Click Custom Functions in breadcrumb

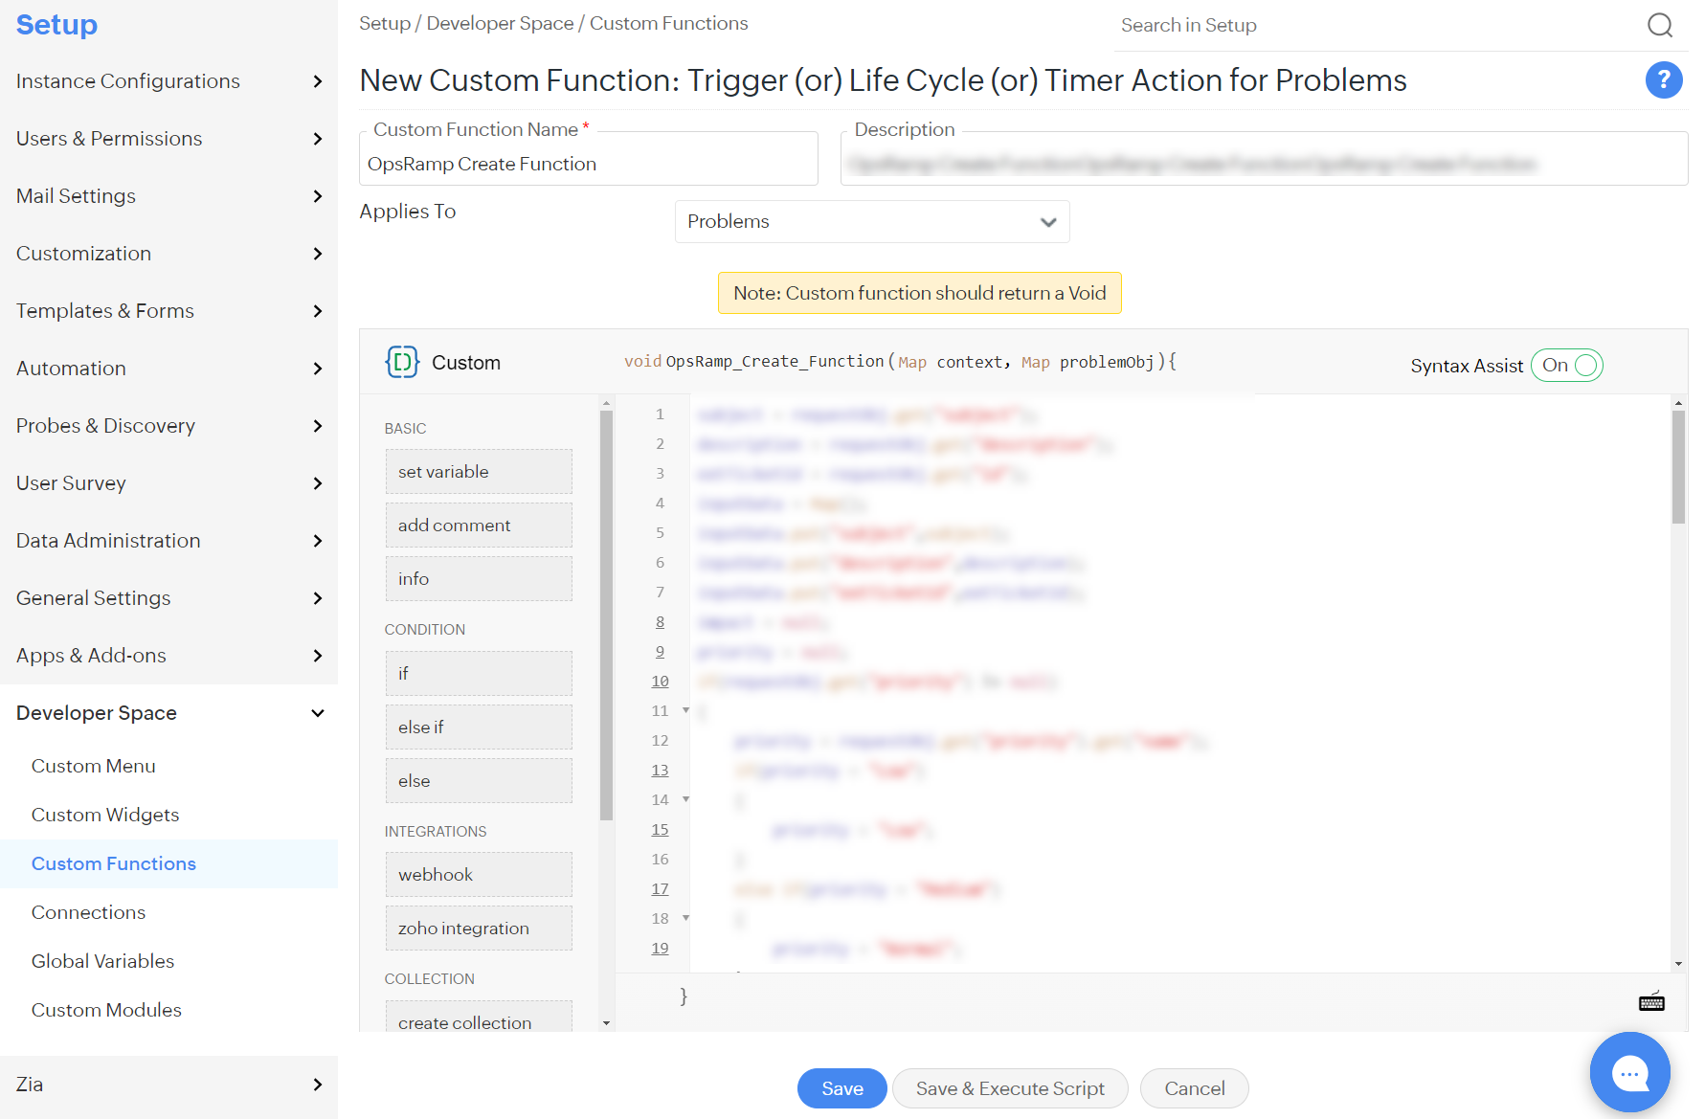pyautogui.click(x=669, y=23)
